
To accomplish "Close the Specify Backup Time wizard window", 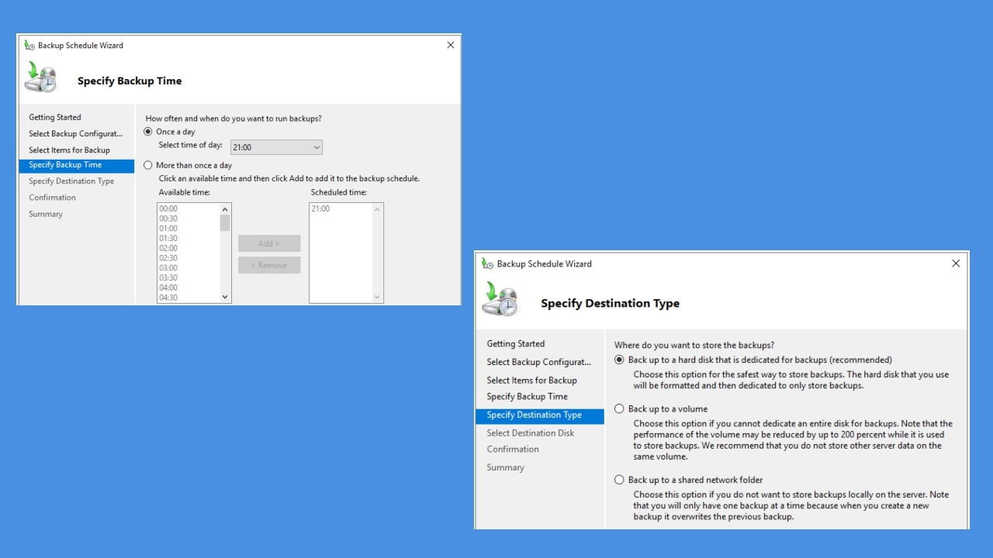I will 450,45.
